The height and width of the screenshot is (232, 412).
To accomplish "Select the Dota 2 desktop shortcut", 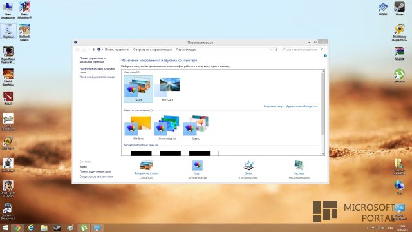I will tap(8, 99).
